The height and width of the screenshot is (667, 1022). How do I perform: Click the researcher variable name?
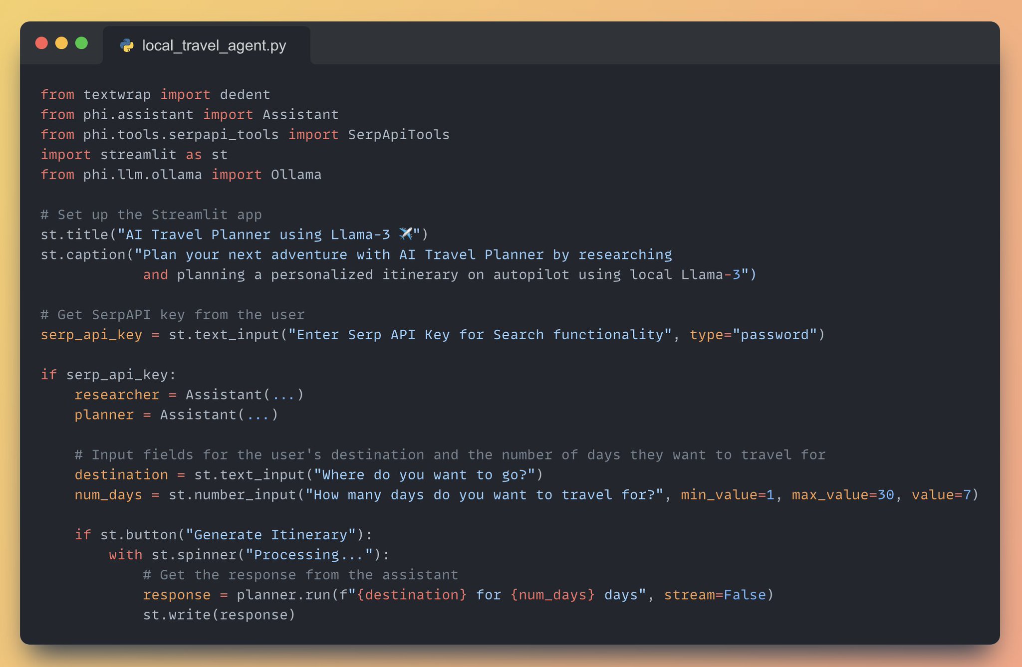click(x=117, y=395)
